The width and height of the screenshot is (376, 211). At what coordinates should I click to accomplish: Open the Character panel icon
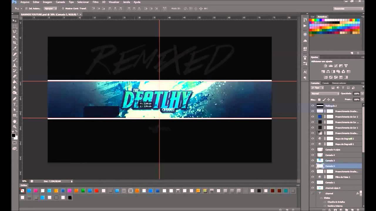click(305, 72)
